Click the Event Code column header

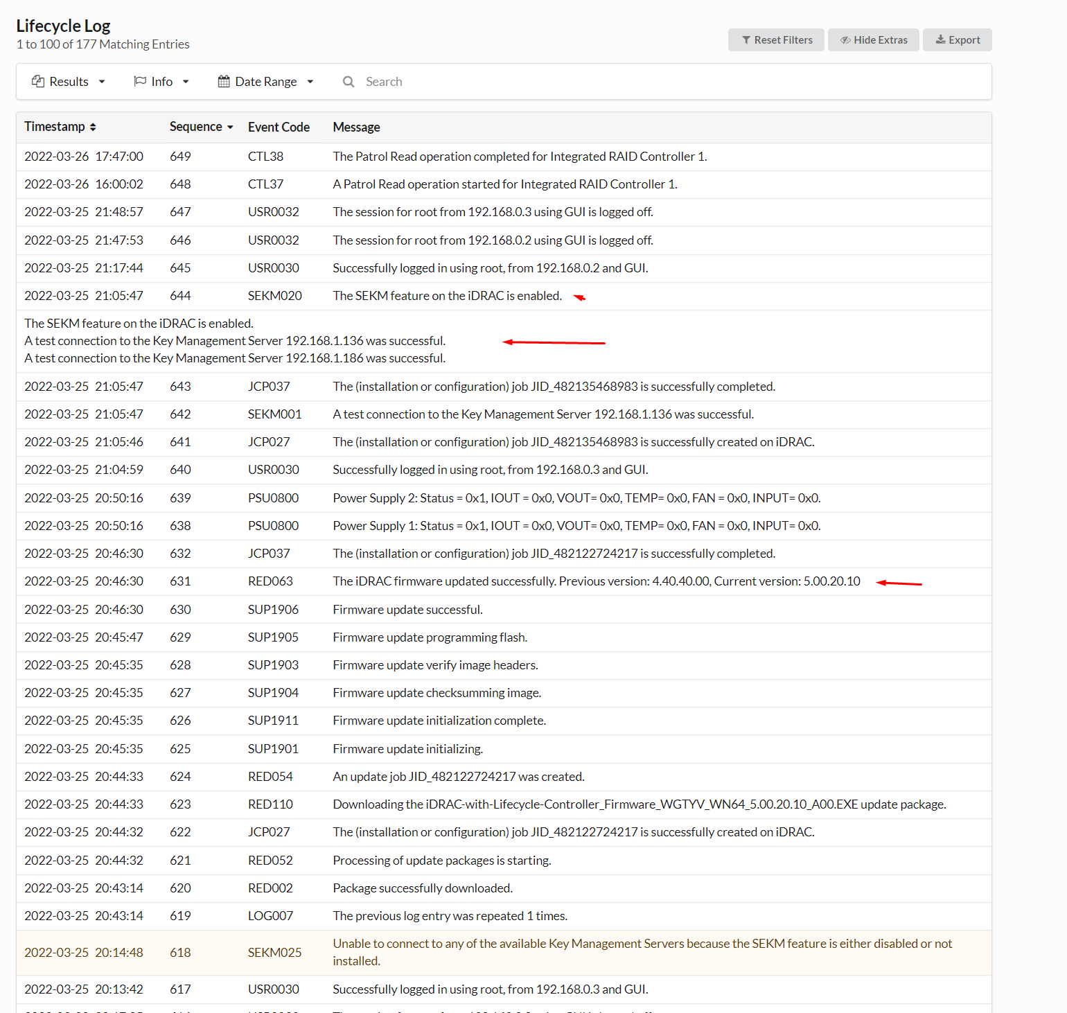[279, 127]
